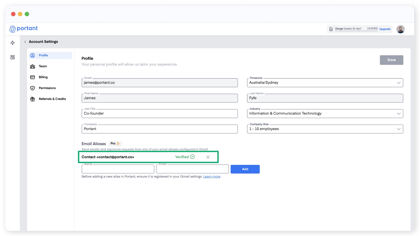Click the Pro badge beside Email Aliases
420x236 pixels.
[115, 144]
